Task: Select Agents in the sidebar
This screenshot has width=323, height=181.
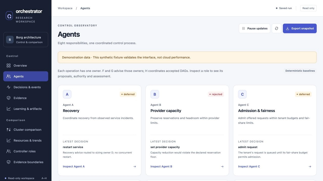Action: [26, 76]
